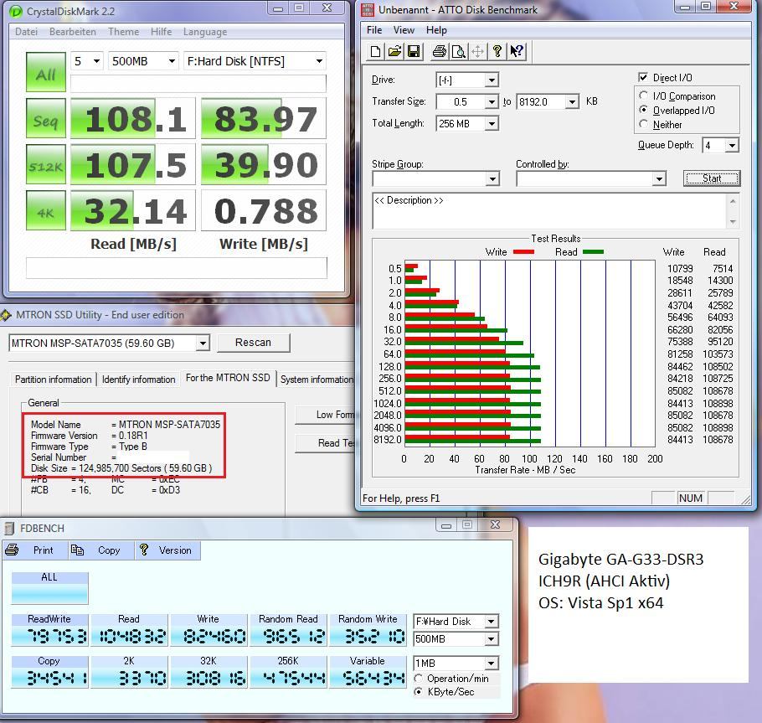Click MTRON SSD Utility title icon
Screen dimensions: 762x723
6,315
